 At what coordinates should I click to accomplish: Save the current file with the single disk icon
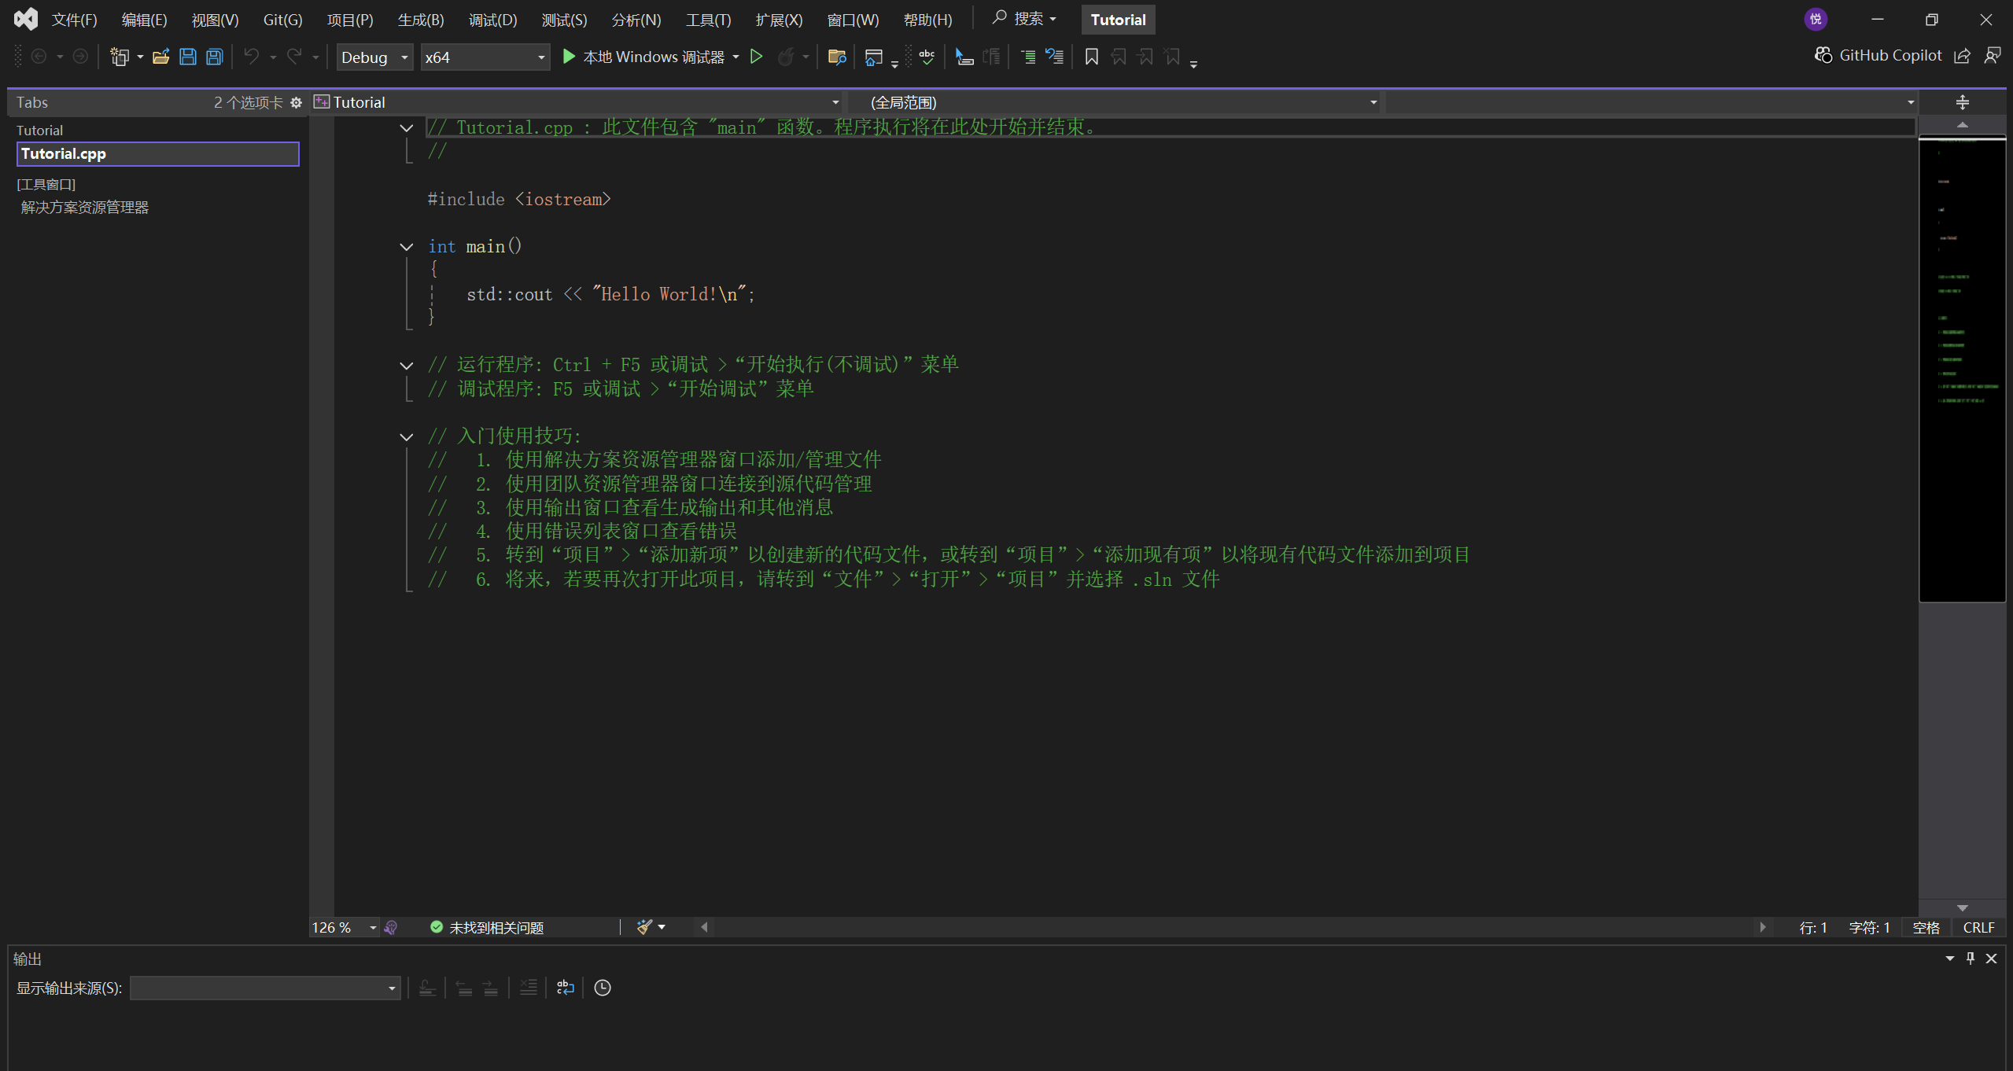pyautogui.click(x=188, y=57)
